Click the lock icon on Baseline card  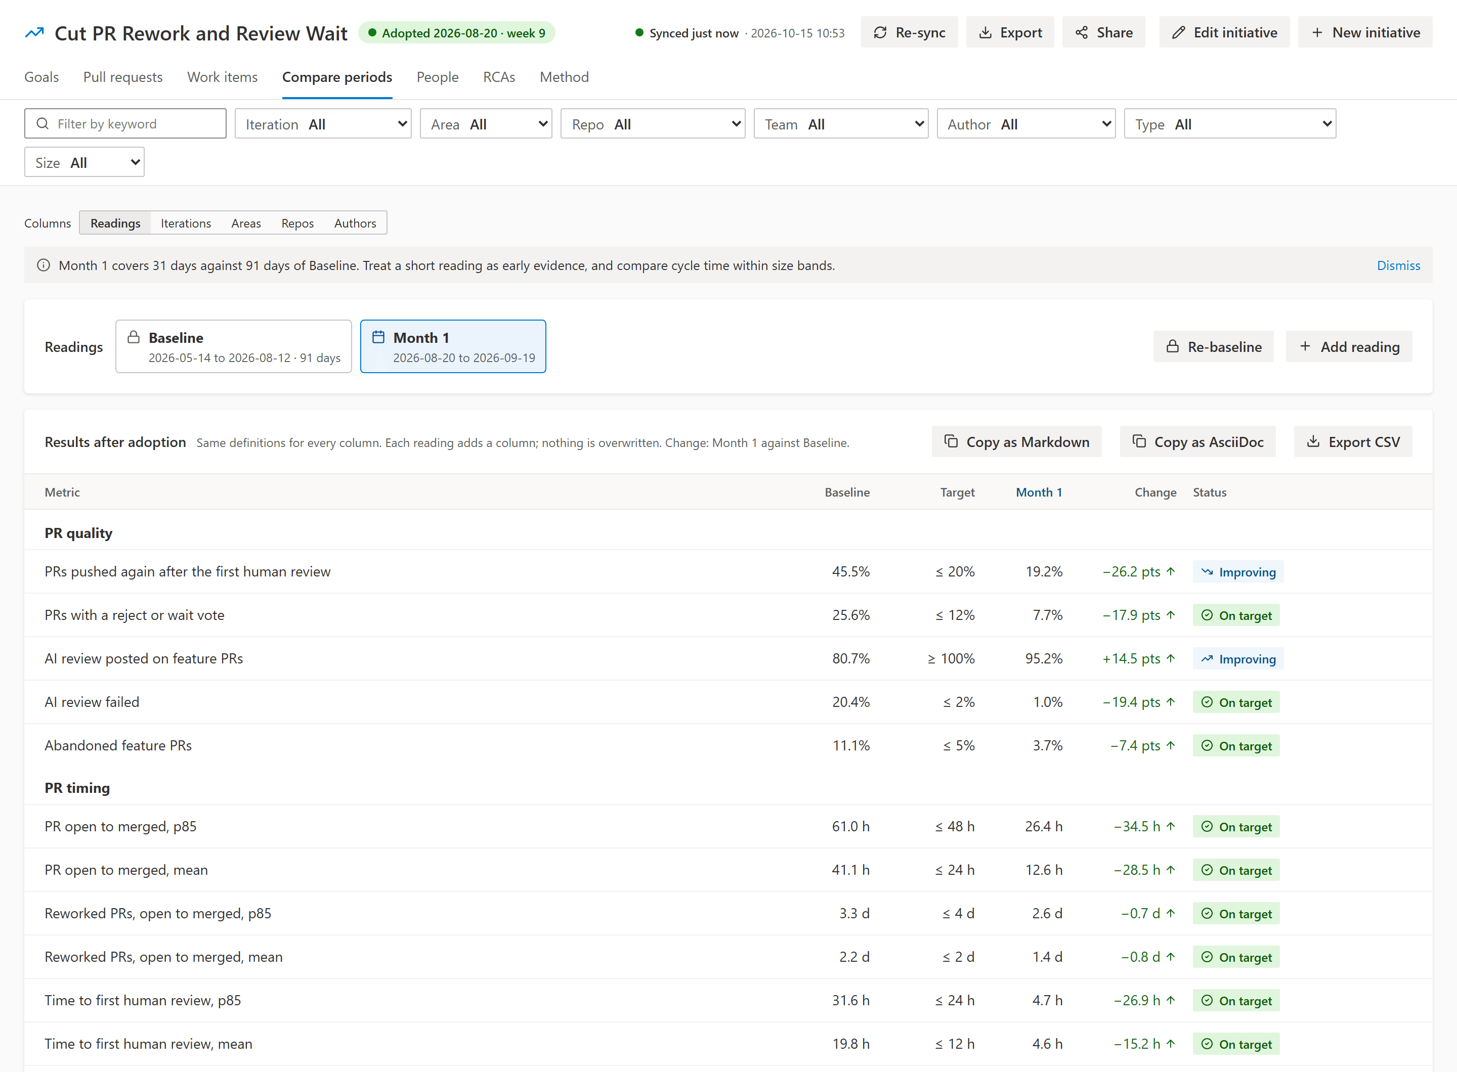click(134, 337)
